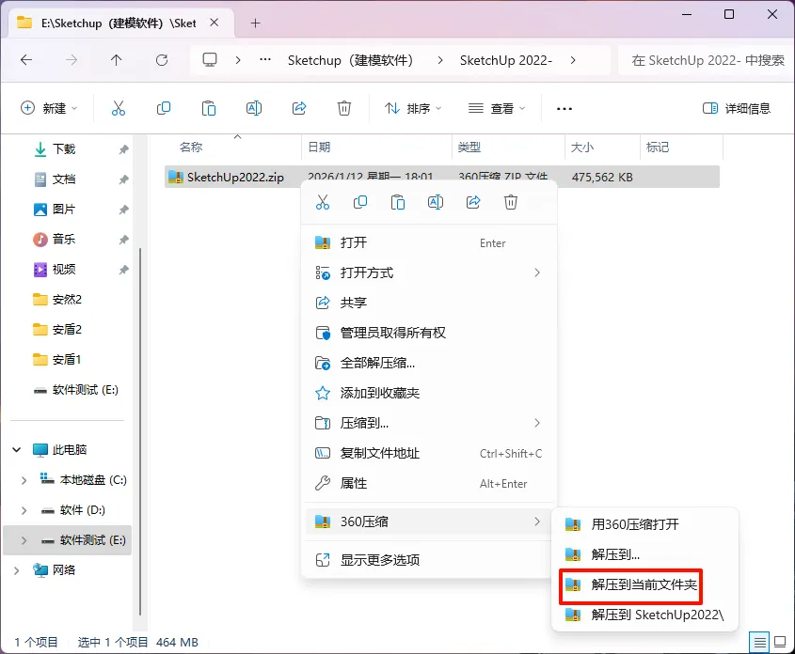Click the Share icon in the toolbar
Screen dimensions: 795x654
299,108
